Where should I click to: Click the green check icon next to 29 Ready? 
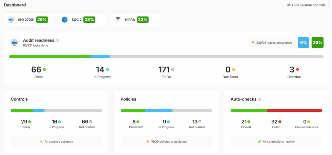click(30, 122)
